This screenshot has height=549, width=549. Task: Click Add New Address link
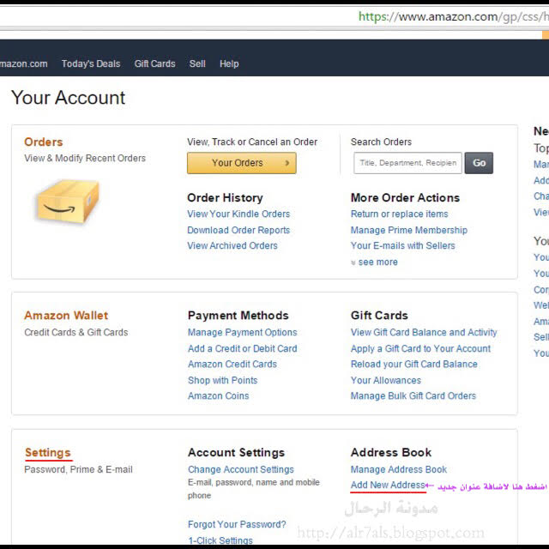click(x=388, y=485)
